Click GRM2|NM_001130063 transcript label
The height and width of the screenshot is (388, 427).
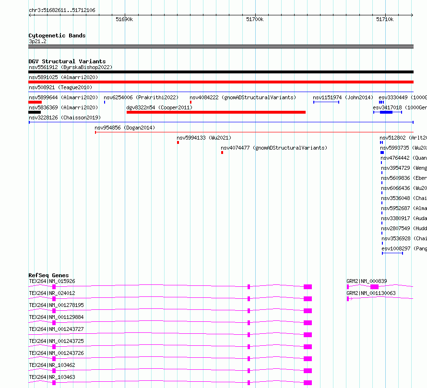point(371,293)
